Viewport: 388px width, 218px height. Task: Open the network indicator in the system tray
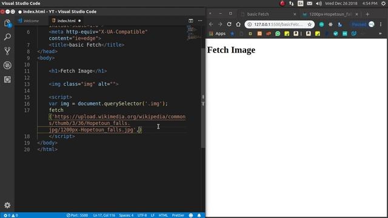(291, 4)
